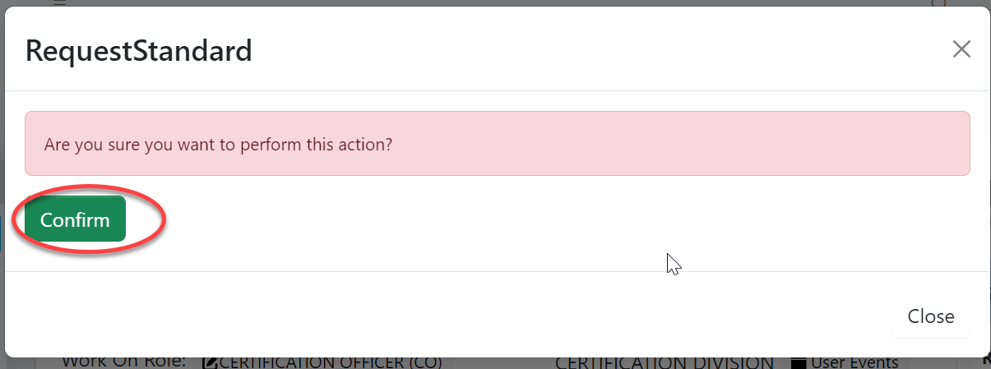Viewport: 991px width, 369px height.
Task: Click the cut-off letter at bottom right corner
Action: pyautogui.click(x=986, y=360)
